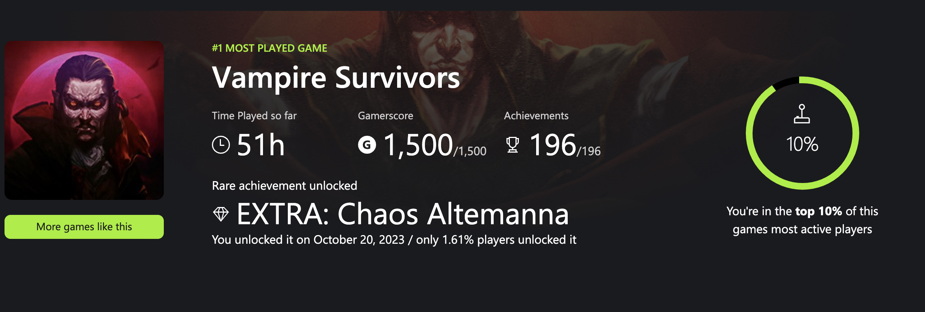Open the Vampire Survivors cover art thumbnail
This screenshot has width=925, height=312.
point(84,120)
